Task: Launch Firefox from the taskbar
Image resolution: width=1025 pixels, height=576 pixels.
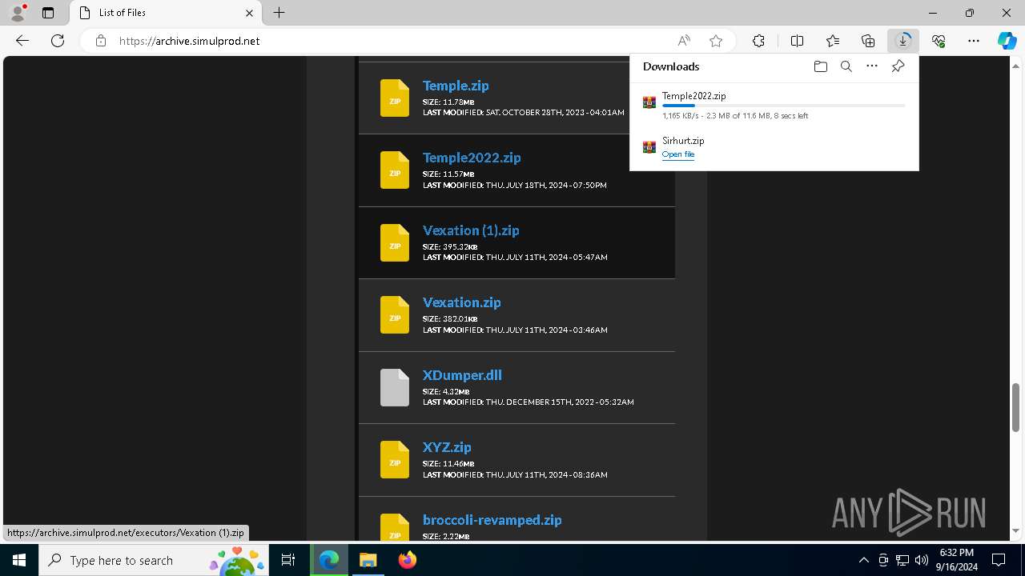Action: (x=407, y=560)
